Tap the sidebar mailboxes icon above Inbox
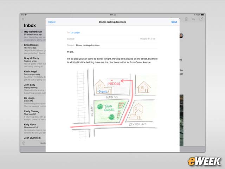The width and height of the screenshot is (225, 169). pyautogui.click(x=24, y=19)
